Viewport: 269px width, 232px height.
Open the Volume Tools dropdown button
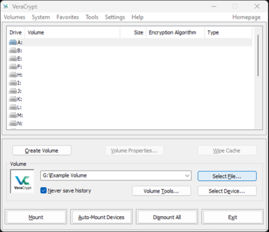click(x=161, y=191)
